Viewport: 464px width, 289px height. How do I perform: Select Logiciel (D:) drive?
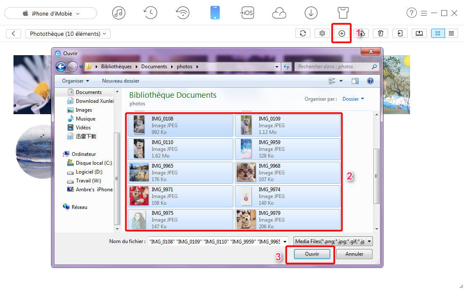point(85,172)
